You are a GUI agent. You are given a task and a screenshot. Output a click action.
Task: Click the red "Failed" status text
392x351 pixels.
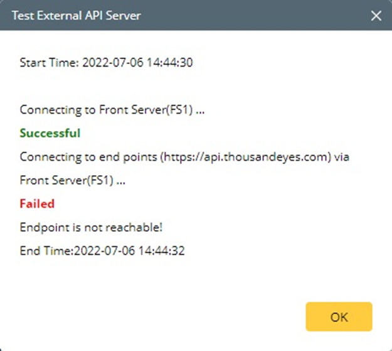[37, 203]
